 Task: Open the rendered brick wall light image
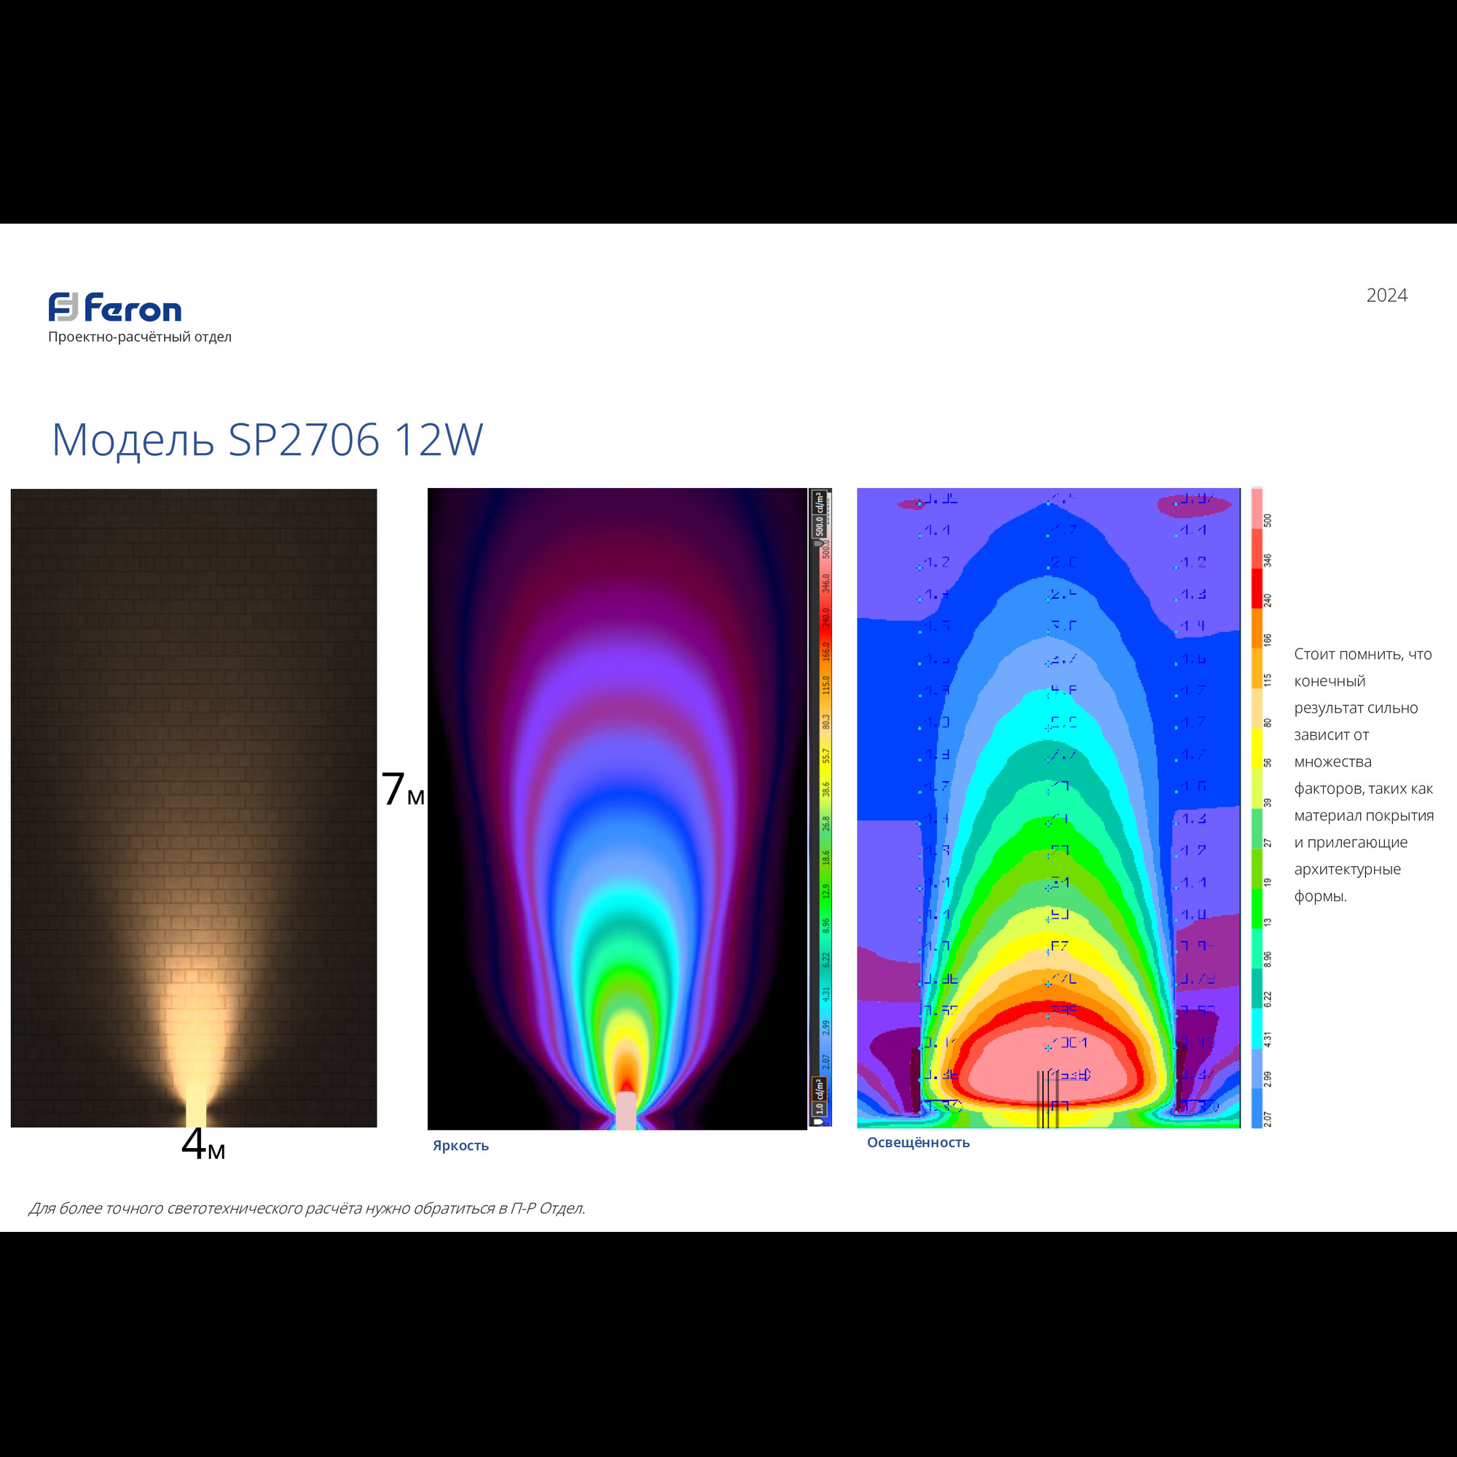194,808
